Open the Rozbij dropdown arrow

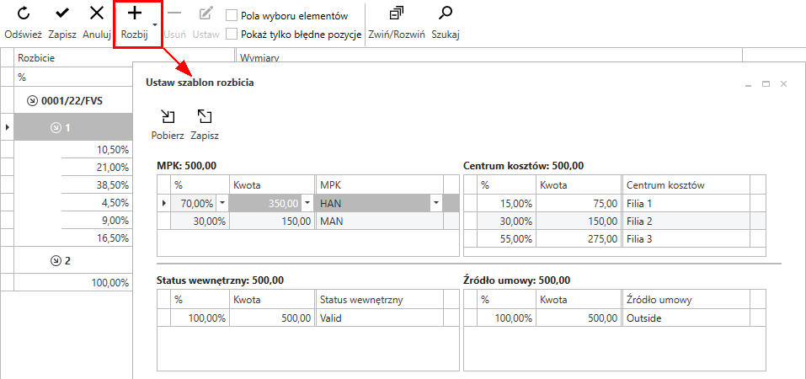pos(155,24)
